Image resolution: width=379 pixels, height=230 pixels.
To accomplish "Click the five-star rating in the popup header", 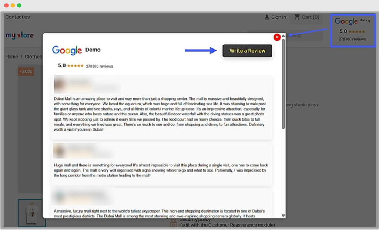I will pos(75,66).
